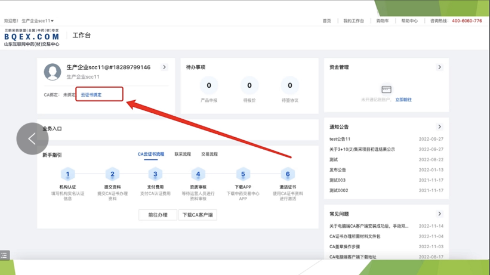The image size is (490, 275).
Task: Expand the 资金管理 panel arrow
Action: [x=440, y=67]
